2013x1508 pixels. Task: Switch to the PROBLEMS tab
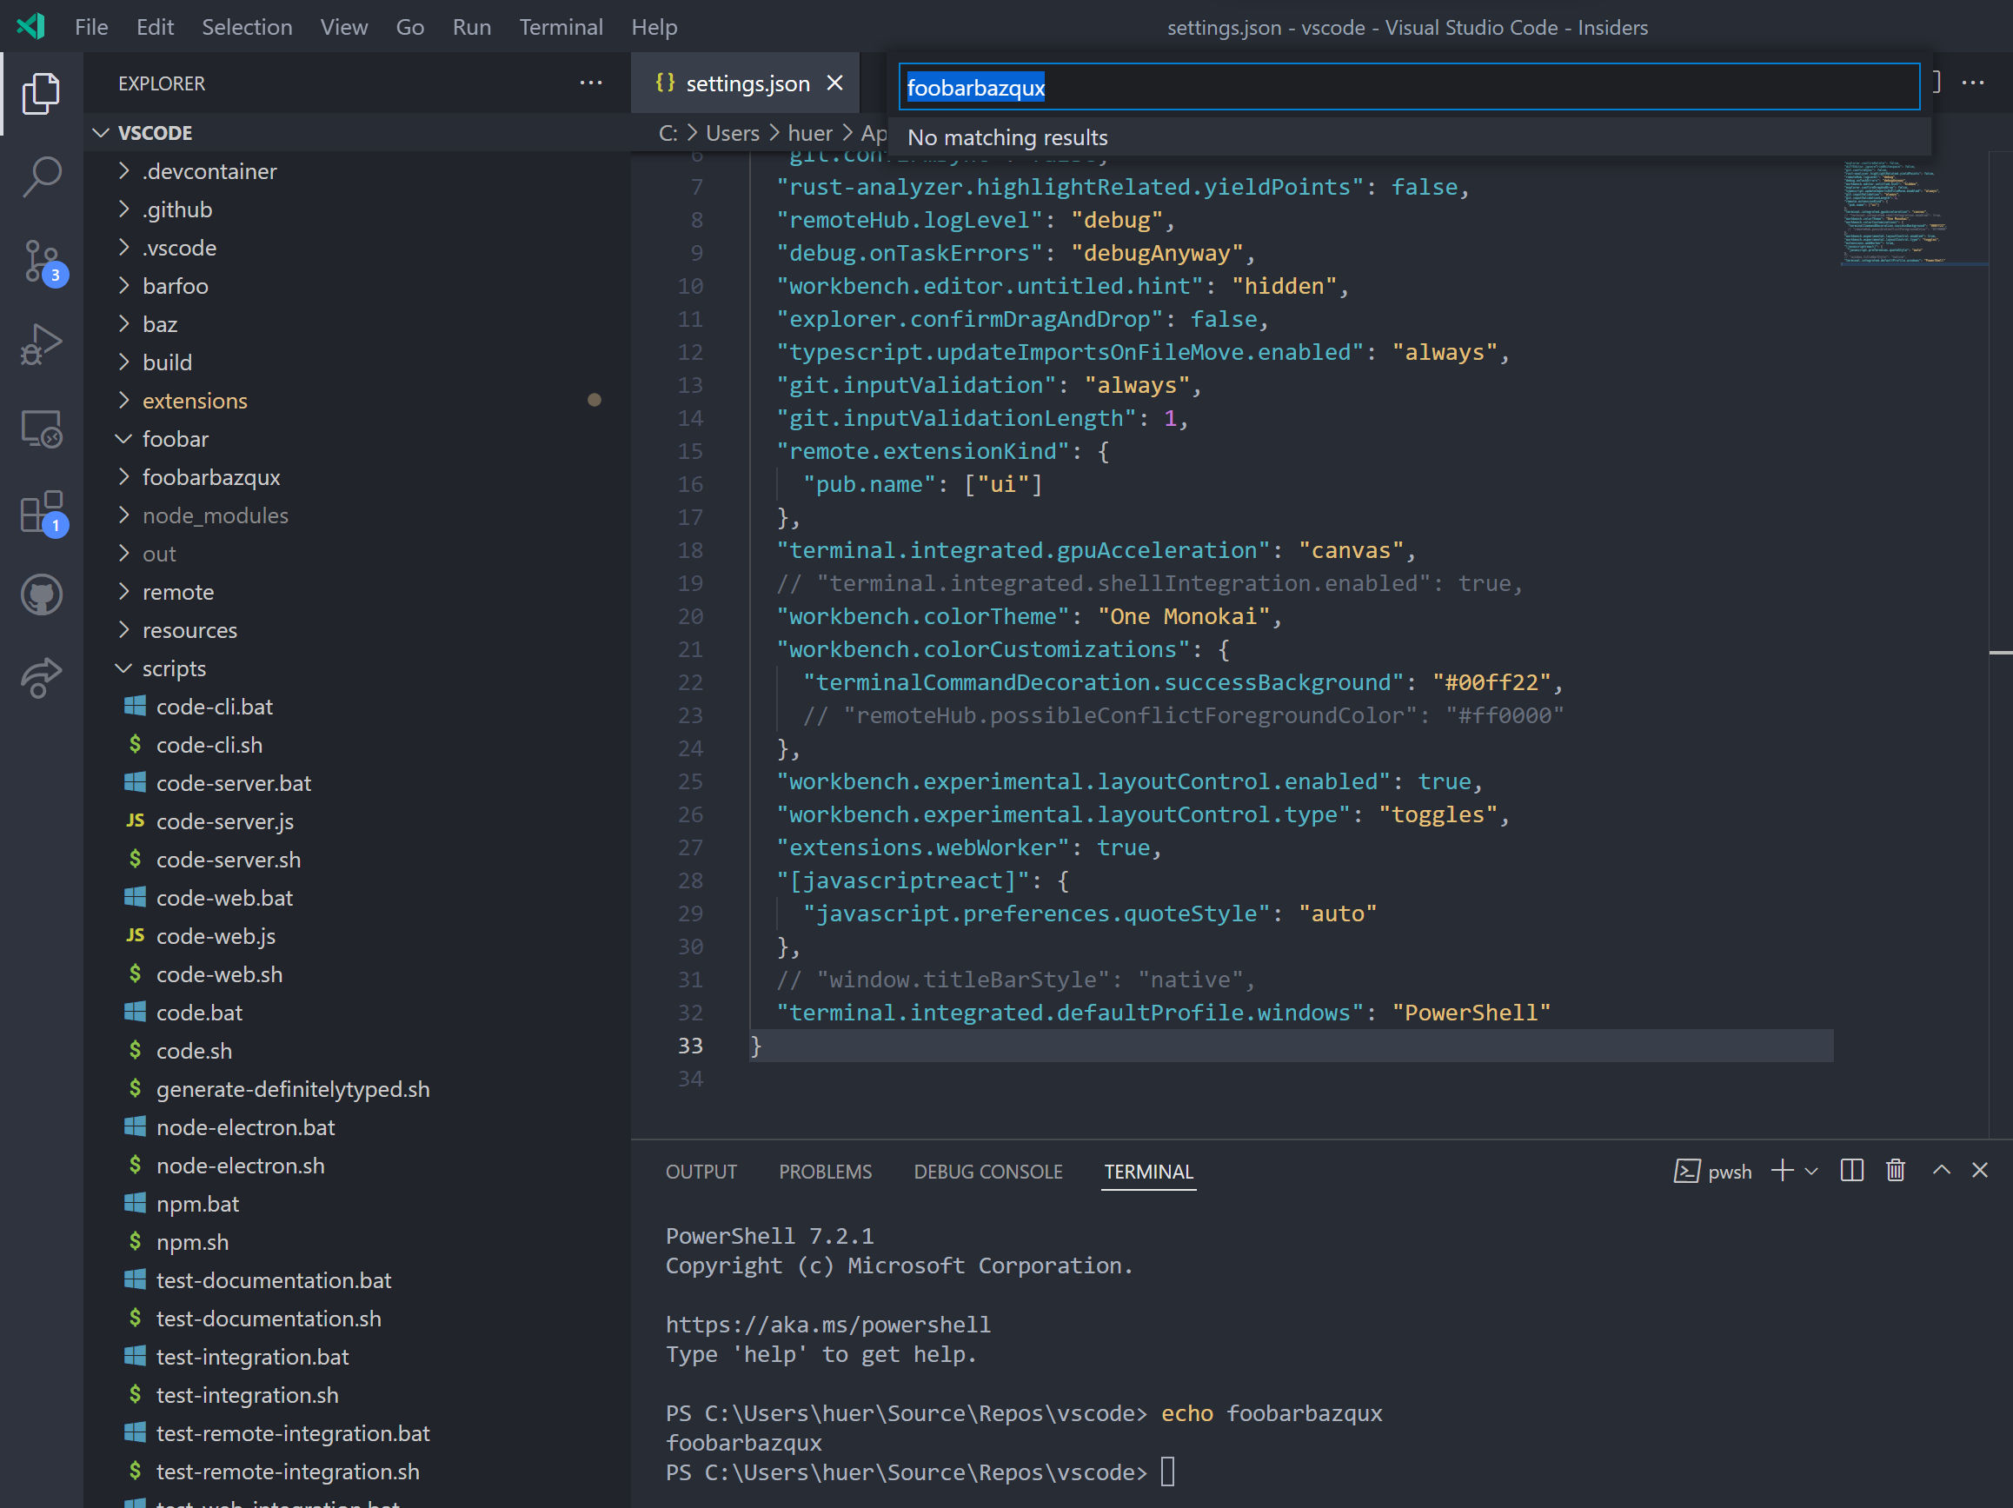pyautogui.click(x=825, y=1172)
